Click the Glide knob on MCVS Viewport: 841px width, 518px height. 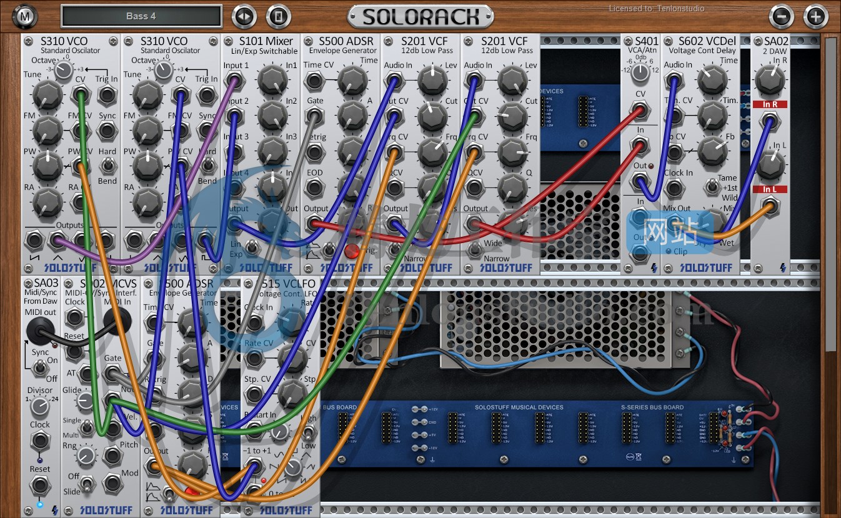tap(86, 401)
